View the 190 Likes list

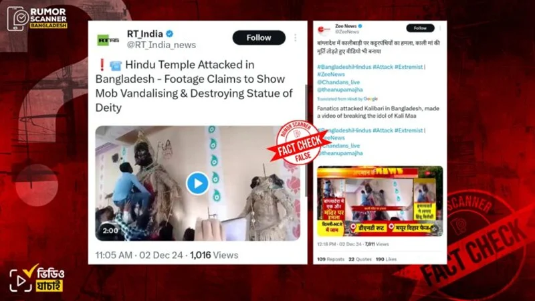(386, 260)
